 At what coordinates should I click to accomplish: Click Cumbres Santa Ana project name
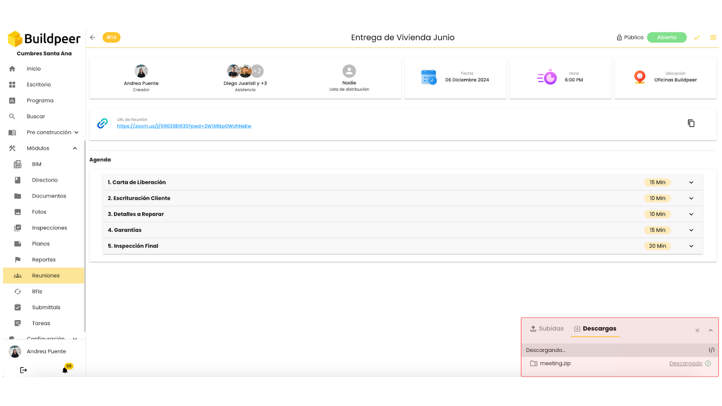[44, 53]
